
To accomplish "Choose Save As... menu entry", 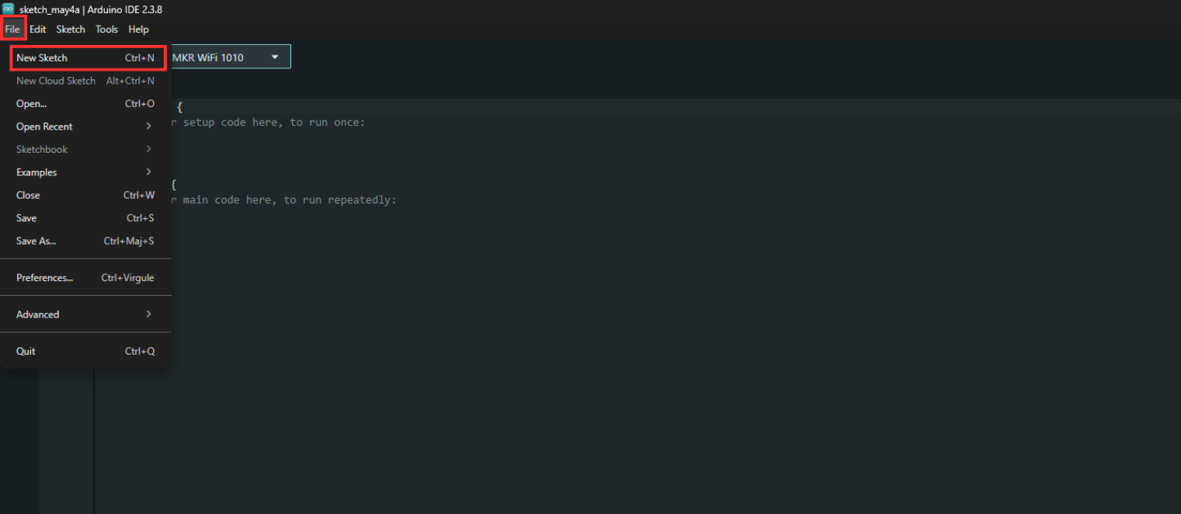I will tap(86, 241).
